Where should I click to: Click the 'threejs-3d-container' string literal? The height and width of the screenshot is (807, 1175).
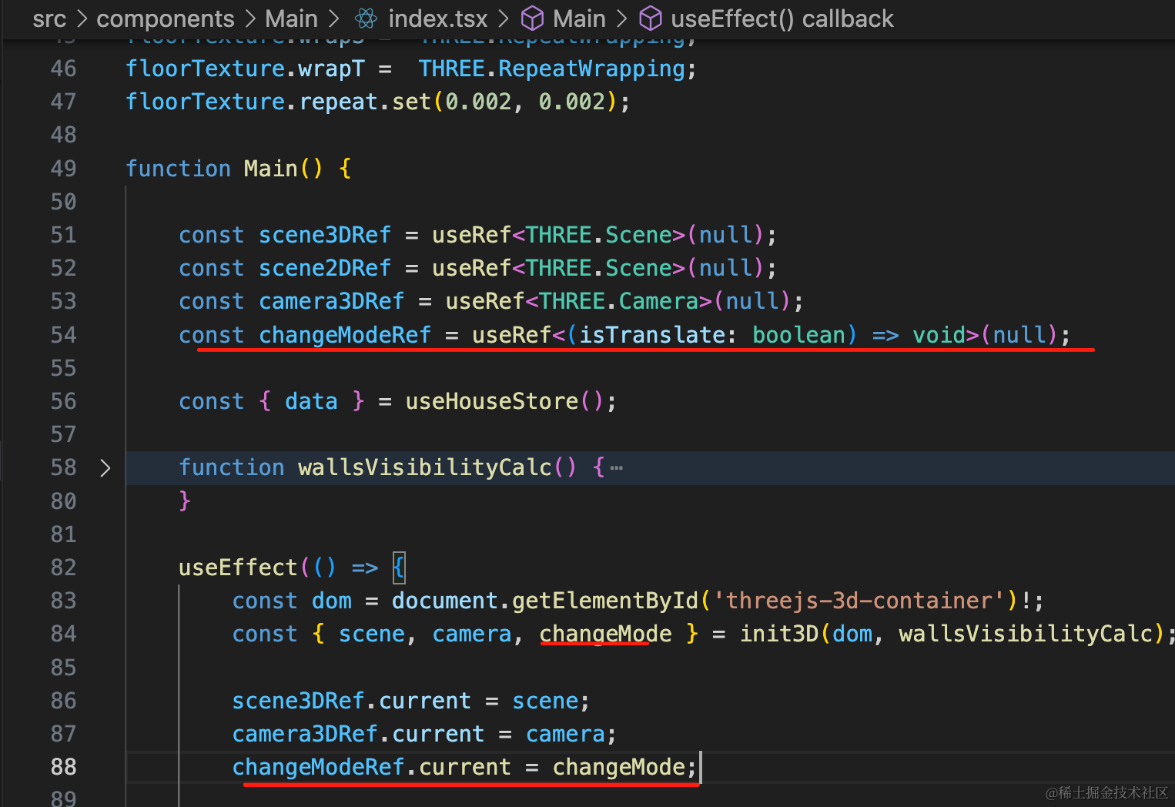coord(865,601)
